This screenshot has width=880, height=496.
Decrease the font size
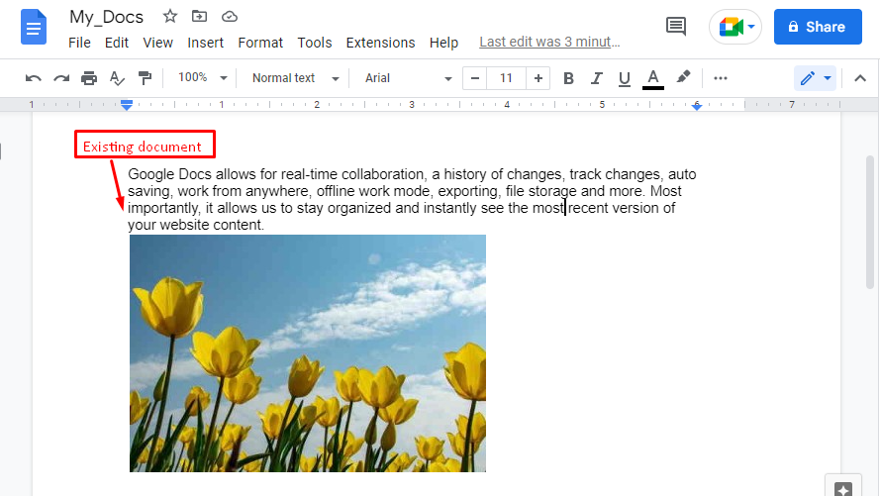pyautogui.click(x=475, y=78)
